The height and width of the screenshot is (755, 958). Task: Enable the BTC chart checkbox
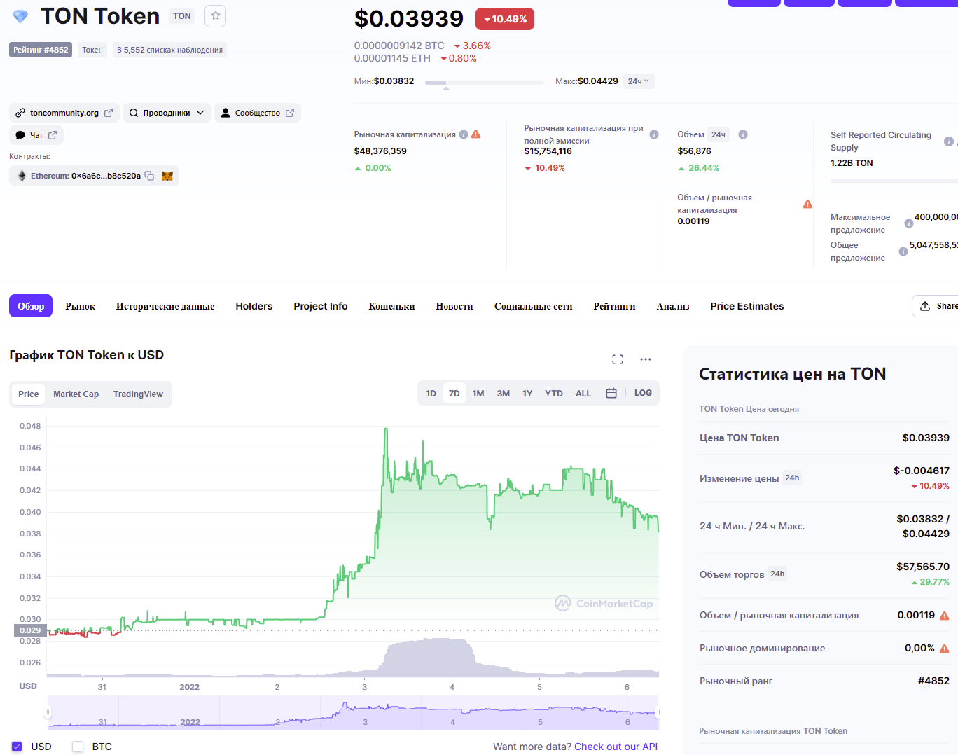pyautogui.click(x=78, y=747)
